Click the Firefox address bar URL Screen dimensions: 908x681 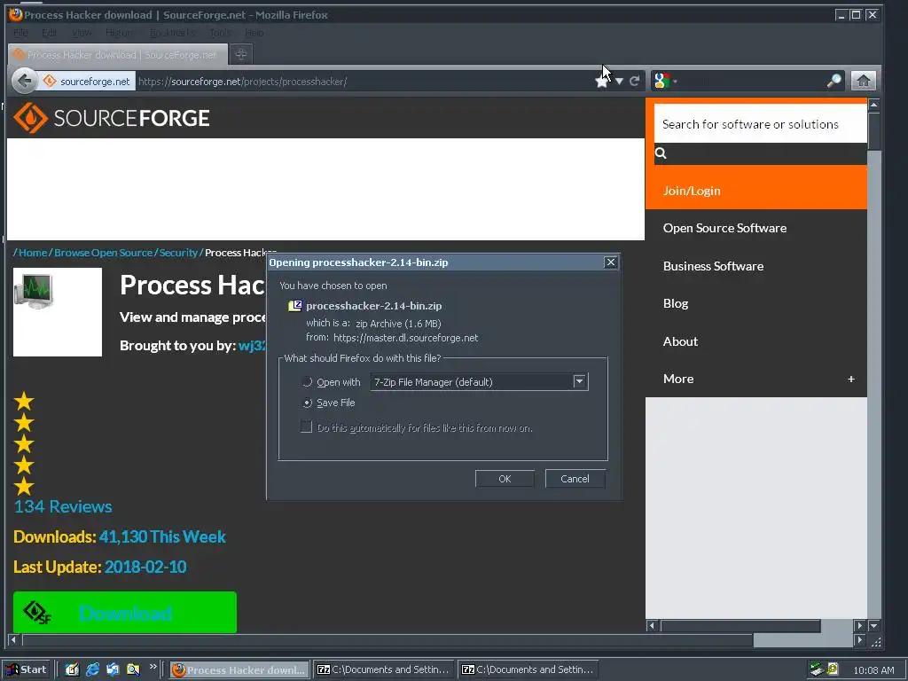click(364, 81)
